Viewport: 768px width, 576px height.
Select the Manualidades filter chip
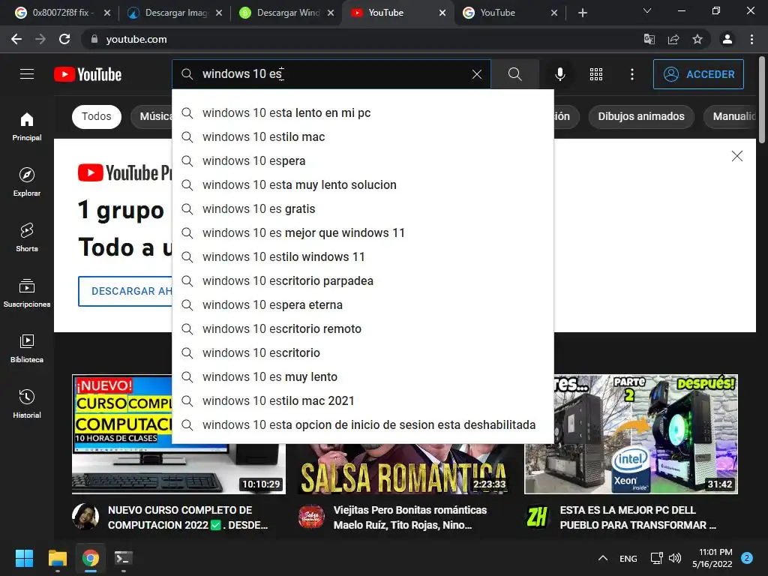730,116
